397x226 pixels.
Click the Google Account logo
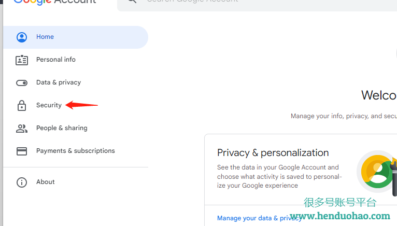pyautogui.click(x=55, y=2)
